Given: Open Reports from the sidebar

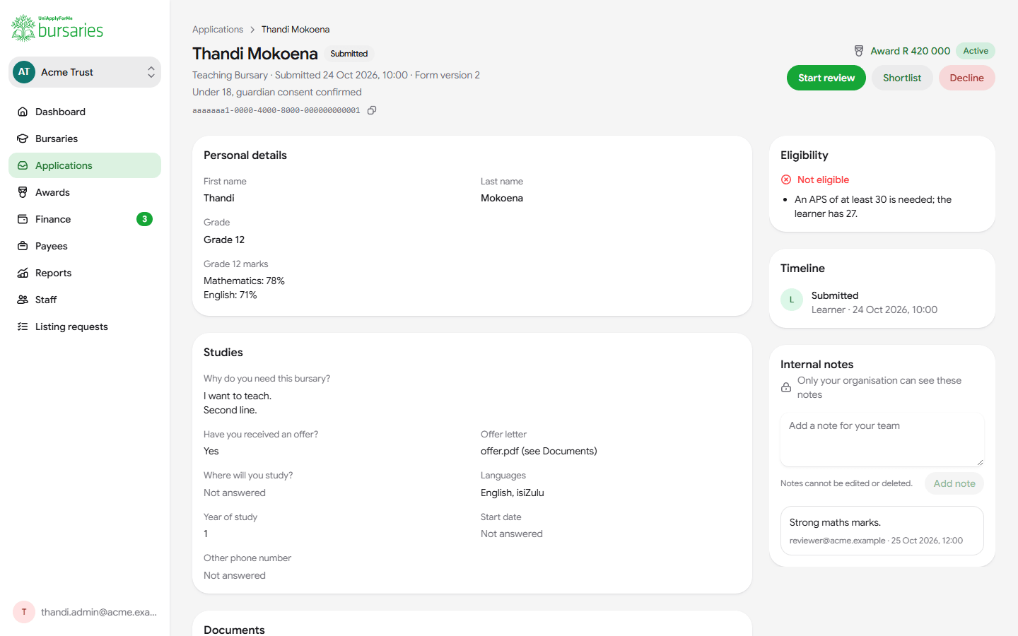Looking at the screenshot, I should point(85,273).
